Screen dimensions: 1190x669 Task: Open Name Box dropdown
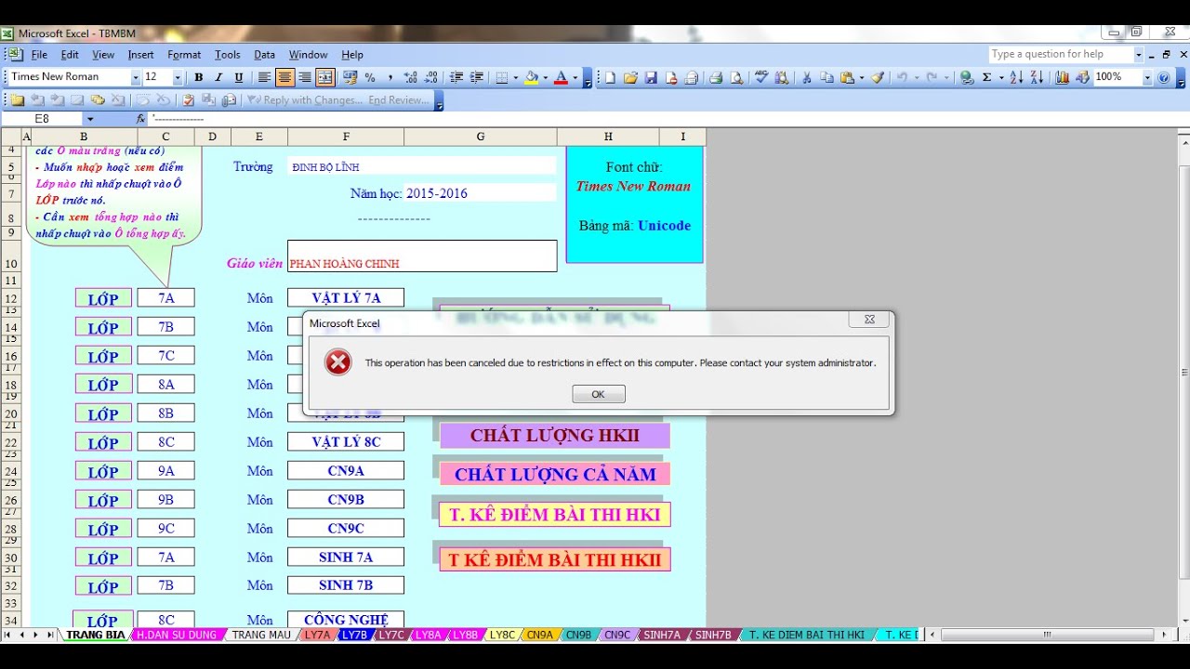pos(90,119)
